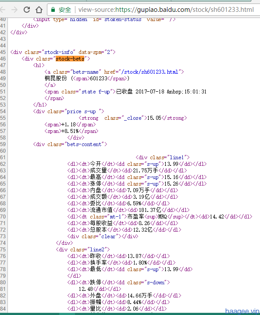This screenshot has width=260, height=315.
Task: Click the bets-content class attribute value
Action: click(84, 144)
